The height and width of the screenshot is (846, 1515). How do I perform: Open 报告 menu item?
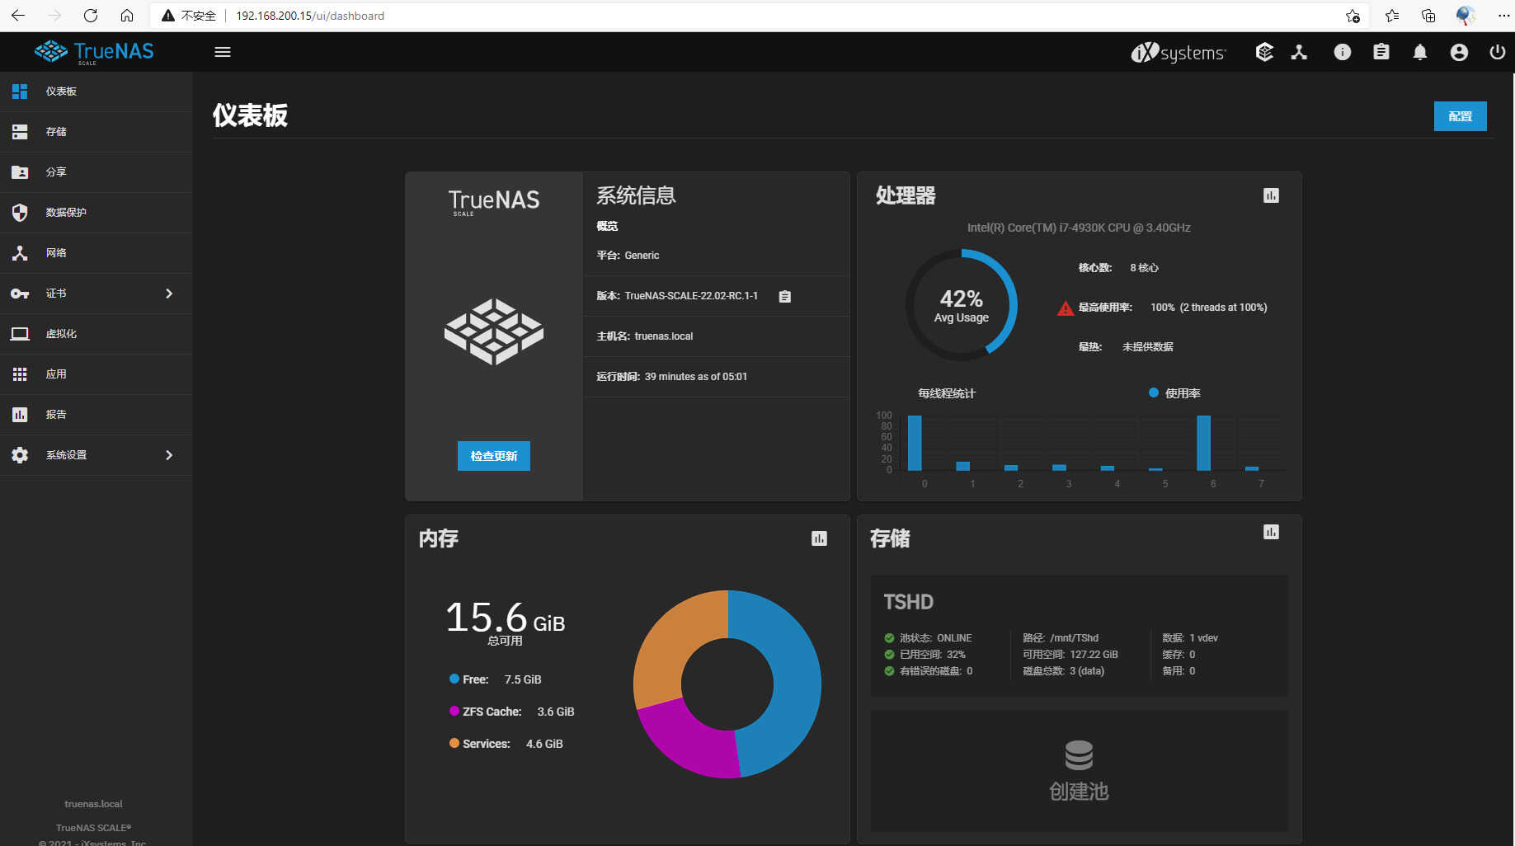pyautogui.click(x=96, y=415)
